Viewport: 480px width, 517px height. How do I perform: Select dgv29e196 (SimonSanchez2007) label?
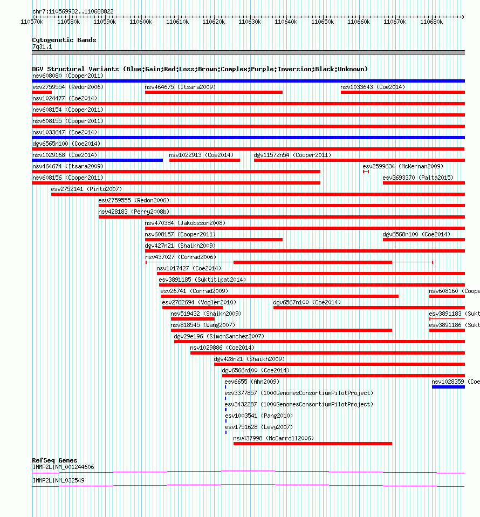(219, 336)
